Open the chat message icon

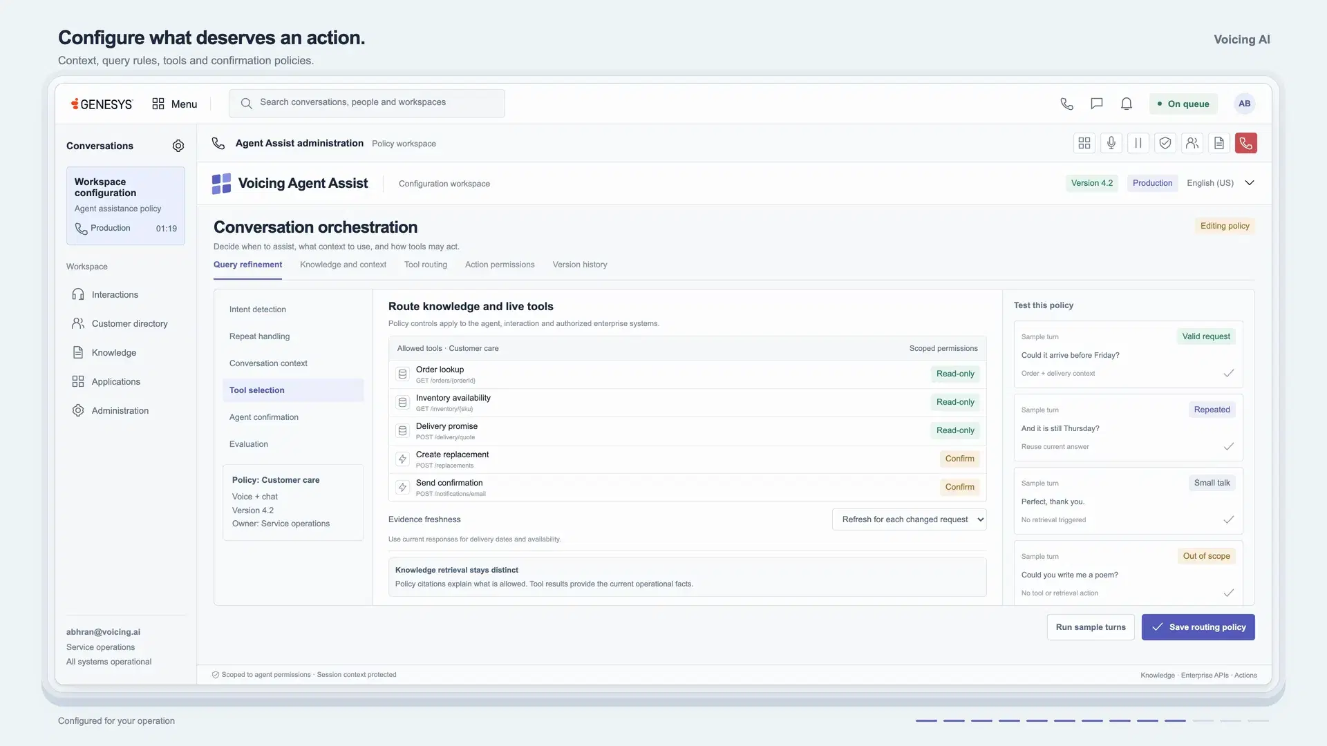1096,104
